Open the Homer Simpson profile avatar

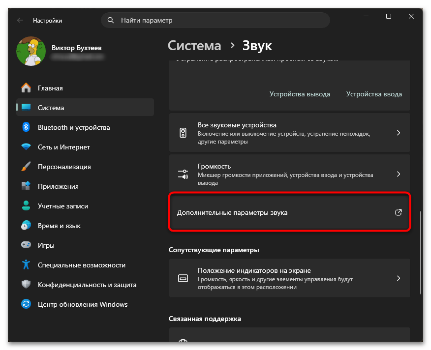point(31,51)
